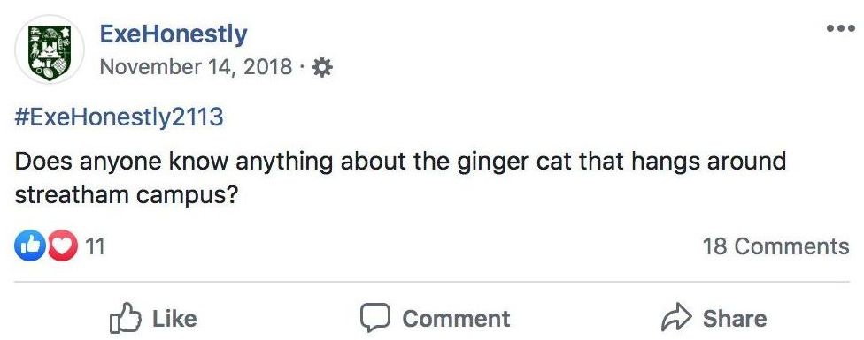Open the #ExeHonestly2113 hashtag
Viewport: 864px width, 340px height.
(119, 117)
